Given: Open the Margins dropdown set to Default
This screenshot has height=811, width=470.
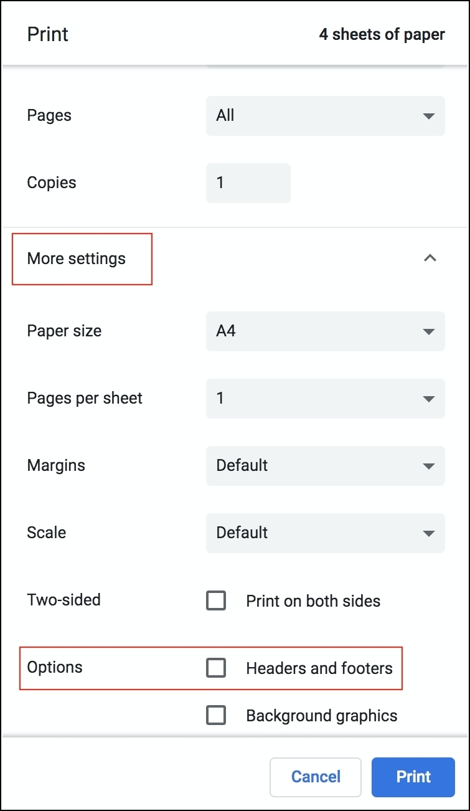Looking at the screenshot, I should tap(326, 466).
